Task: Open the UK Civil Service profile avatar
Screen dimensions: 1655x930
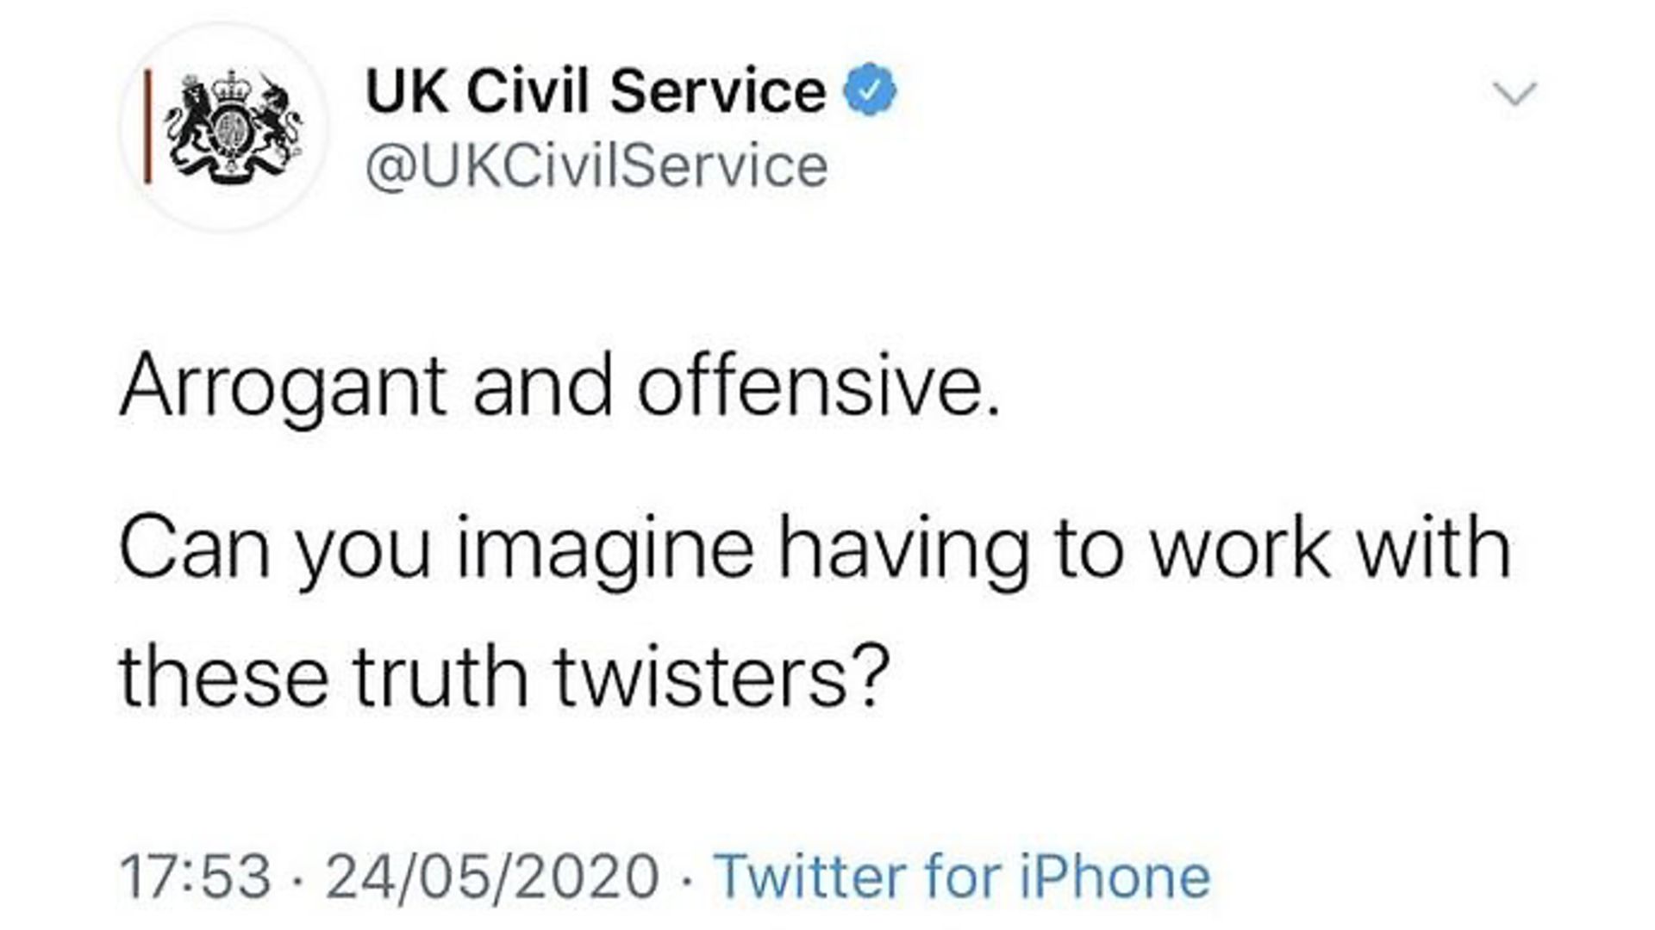Action: pos(224,127)
